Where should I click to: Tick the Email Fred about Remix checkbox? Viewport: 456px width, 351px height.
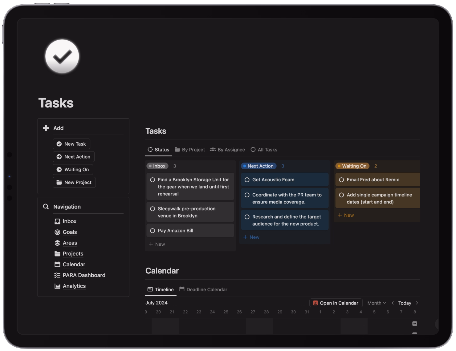coord(341,180)
